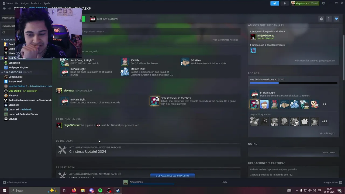
Task: Open the Ver menu
Action: tap(17, 3)
